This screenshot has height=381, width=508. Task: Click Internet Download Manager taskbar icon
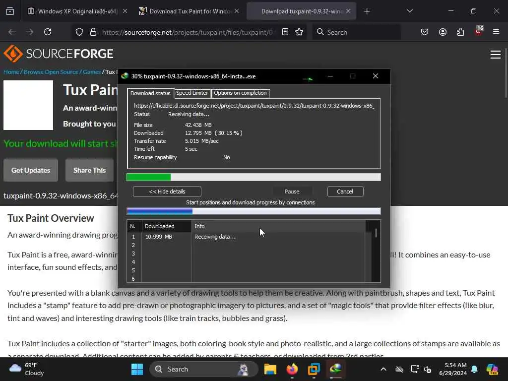[x=336, y=369]
